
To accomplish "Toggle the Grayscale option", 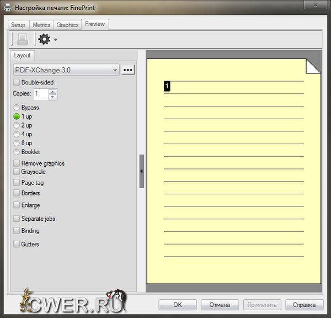I will 17,172.
